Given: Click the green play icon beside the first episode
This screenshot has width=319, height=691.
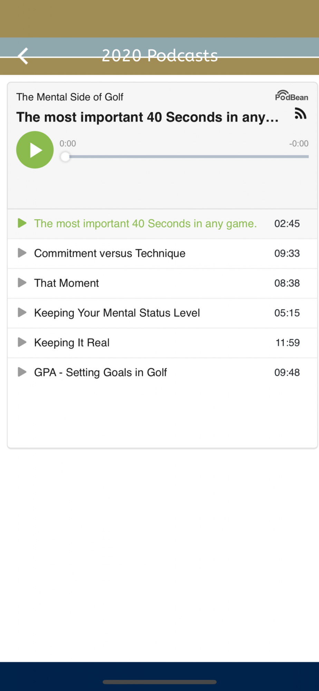Looking at the screenshot, I should tap(22, 223).
